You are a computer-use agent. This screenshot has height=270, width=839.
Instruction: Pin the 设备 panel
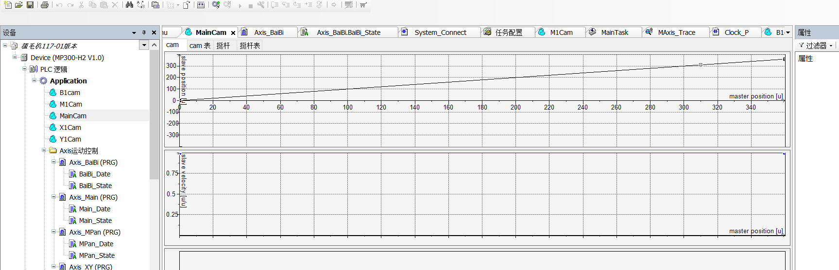click(144, 32)
